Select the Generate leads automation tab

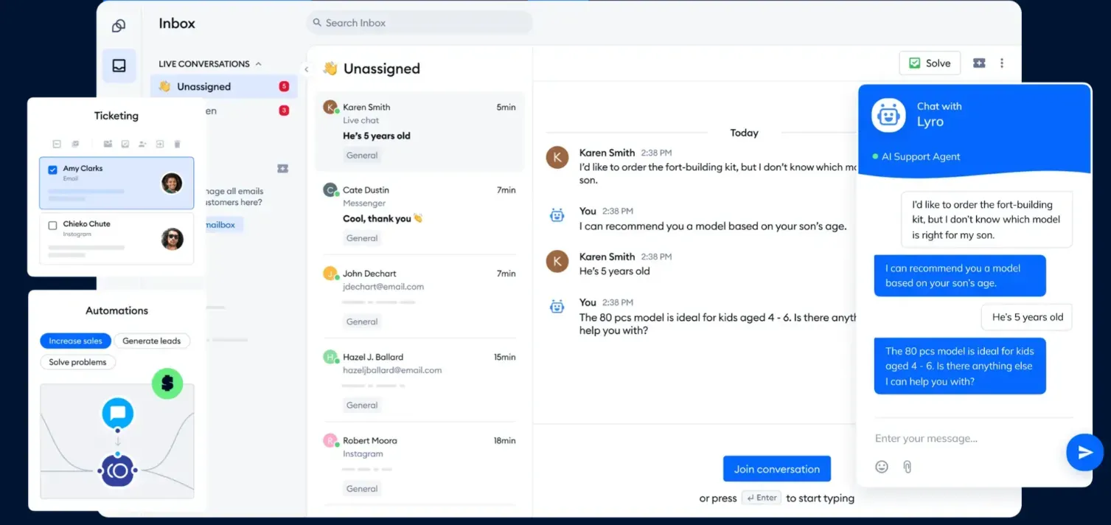tap(151, 341)
